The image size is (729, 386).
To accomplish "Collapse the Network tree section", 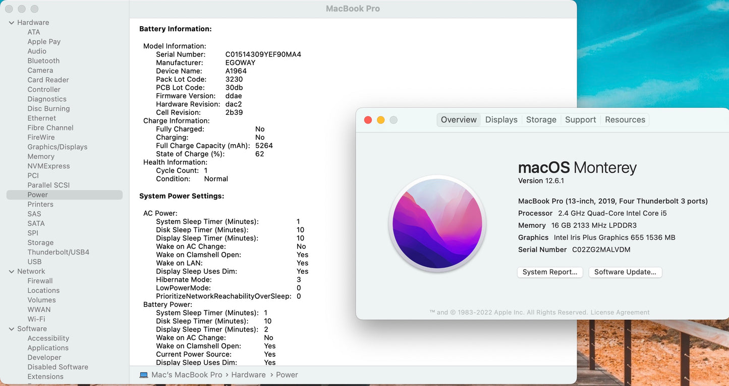I will click(x=11, y=272).
